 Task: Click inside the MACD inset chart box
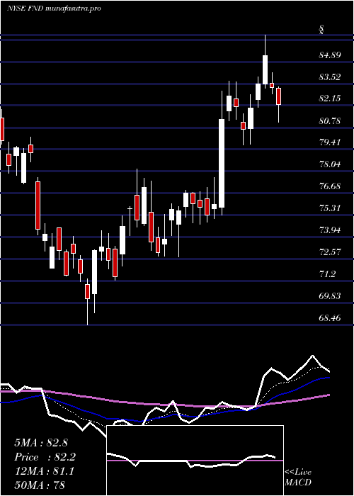(x=195, y=461)
